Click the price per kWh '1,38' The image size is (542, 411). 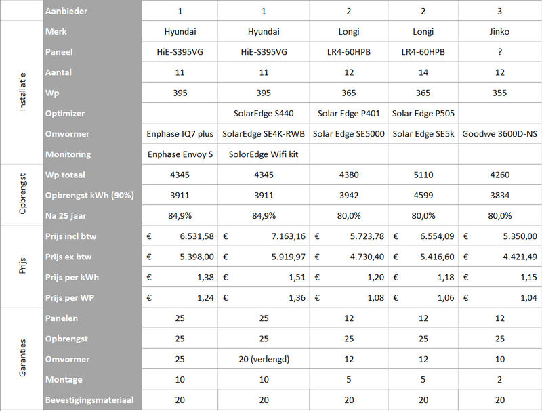(x=180, y=277)
